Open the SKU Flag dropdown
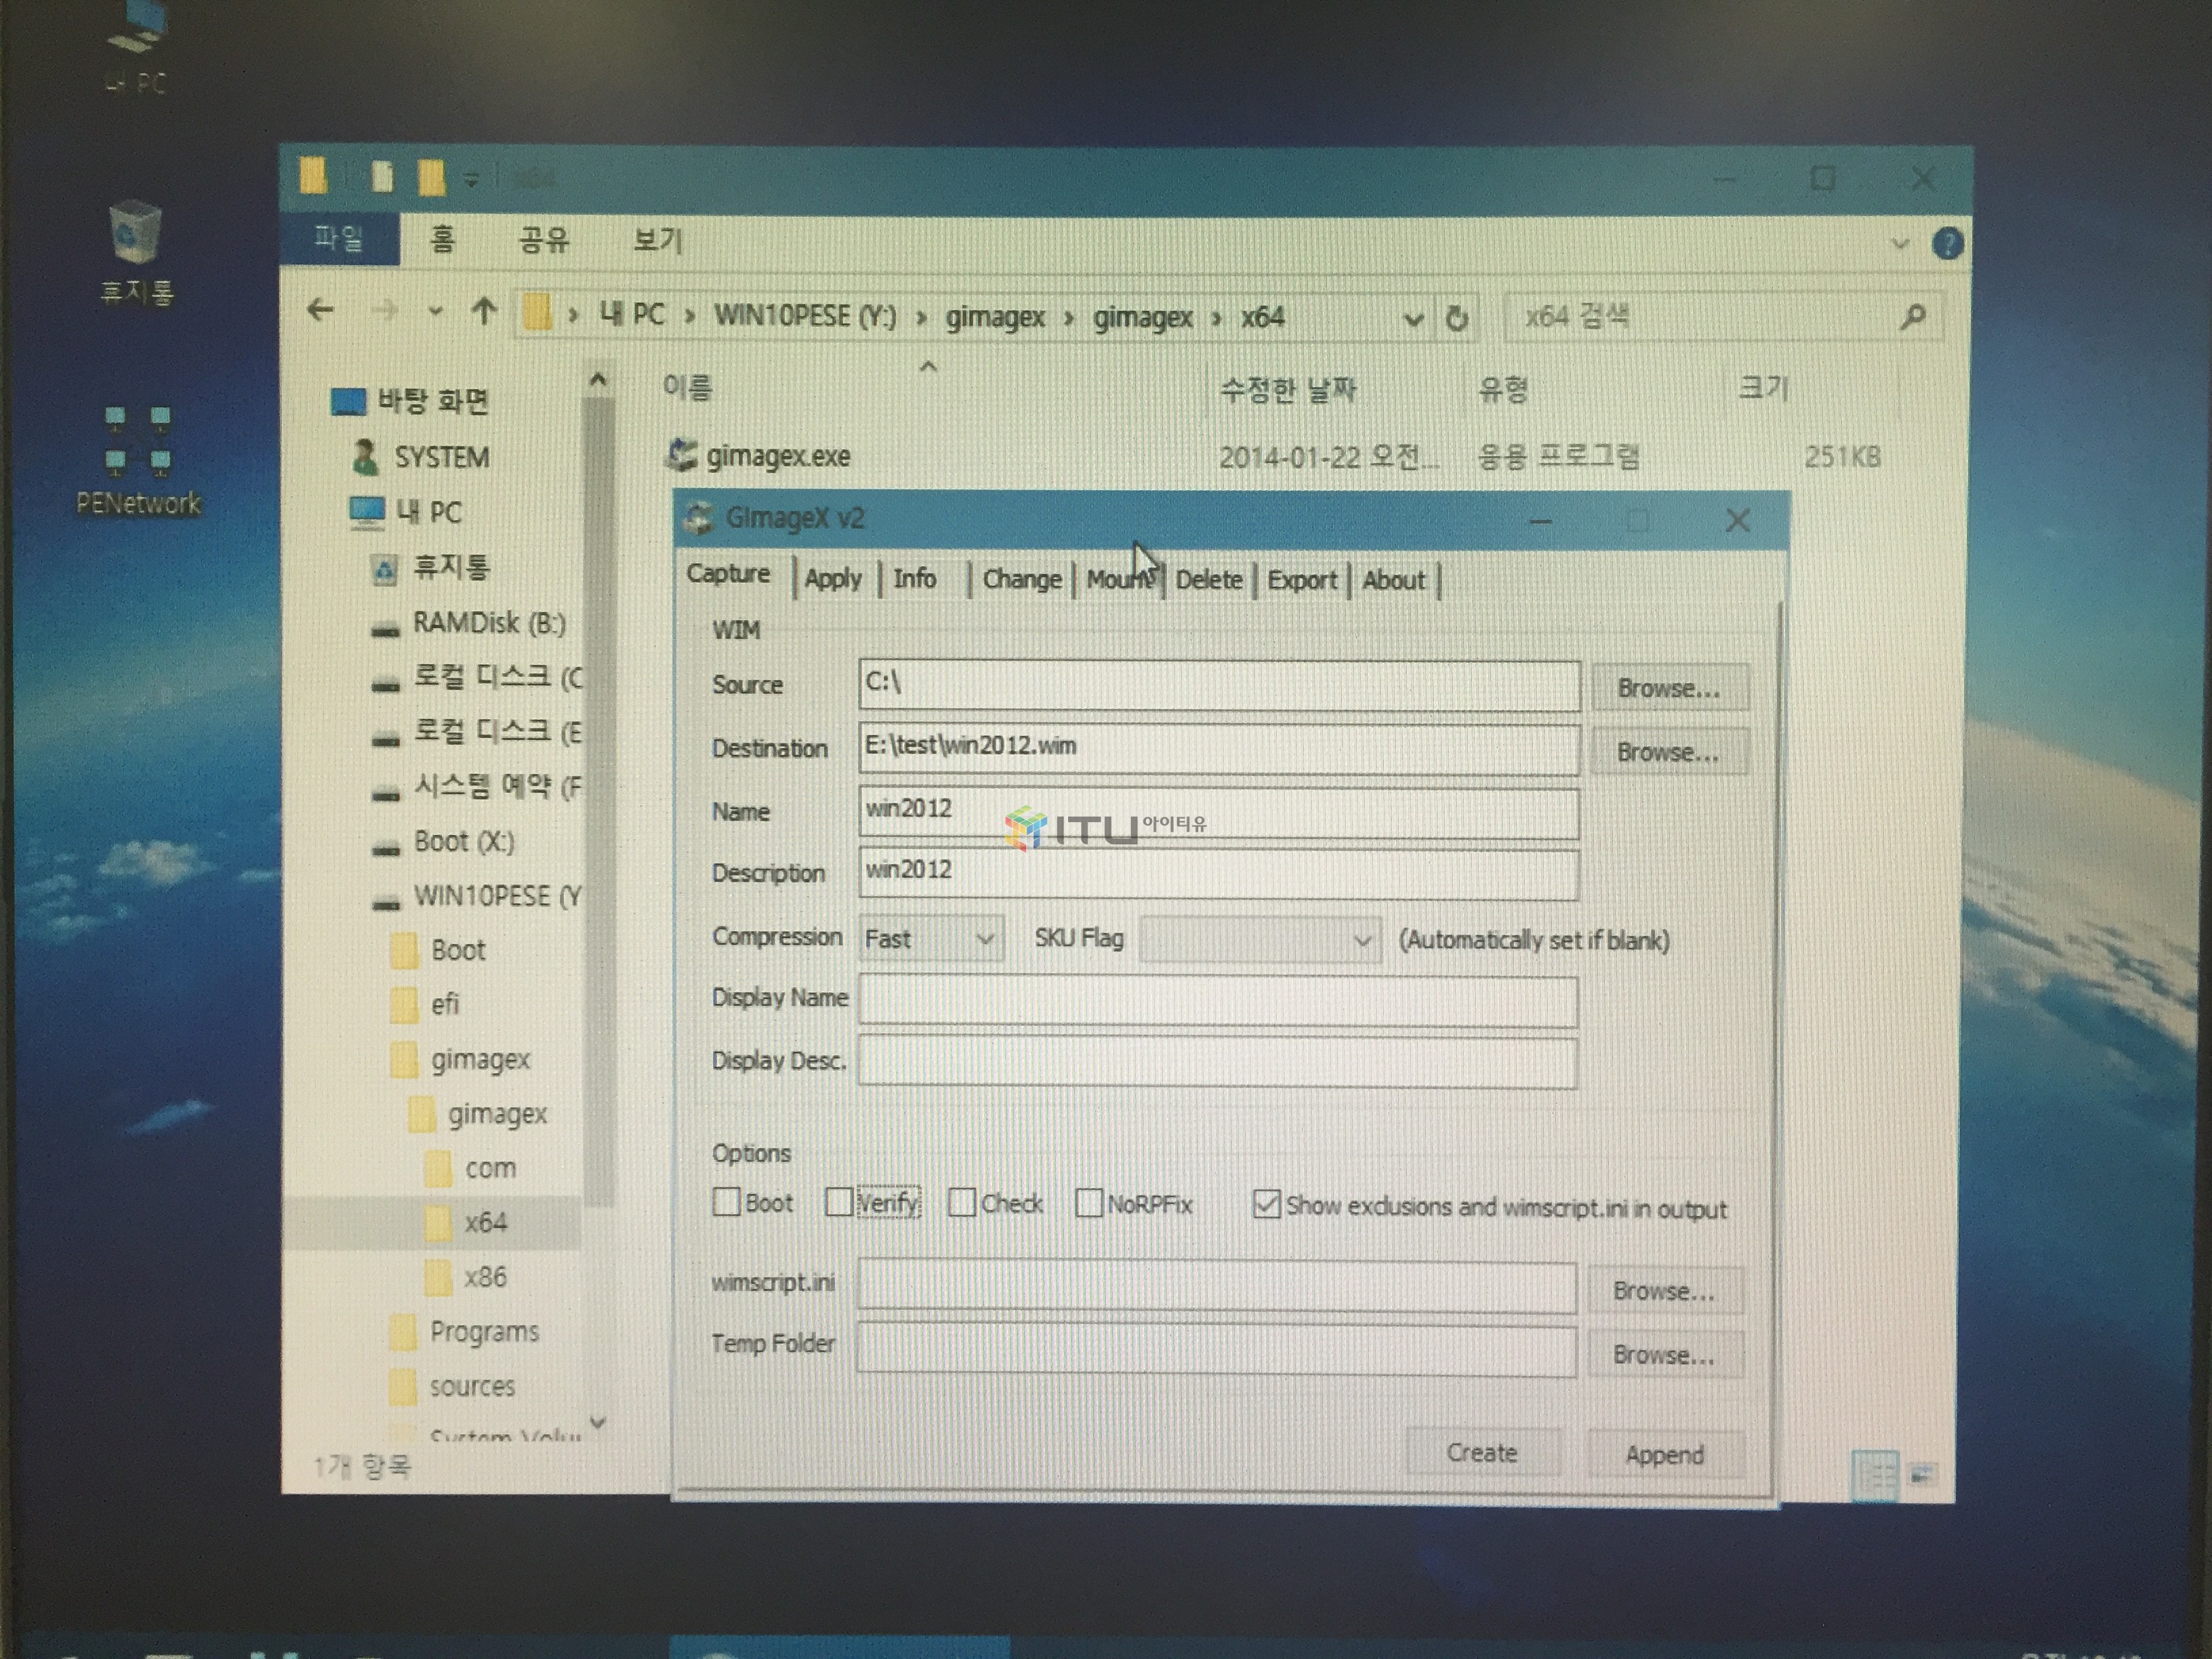 pyautogui.click(x=1260, y=940)
